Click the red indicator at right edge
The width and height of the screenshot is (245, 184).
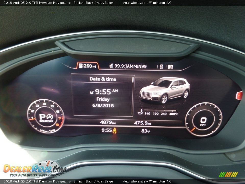239,96
